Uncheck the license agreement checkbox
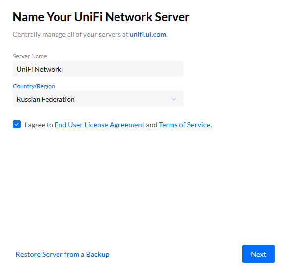This screenshot has width=289, height=270. [x=17, y=124]
